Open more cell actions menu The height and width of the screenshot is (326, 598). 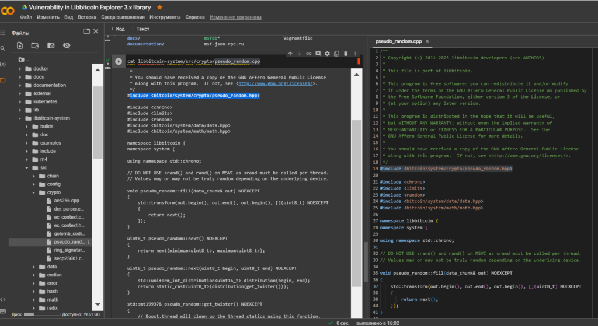(x=354, y=54)
